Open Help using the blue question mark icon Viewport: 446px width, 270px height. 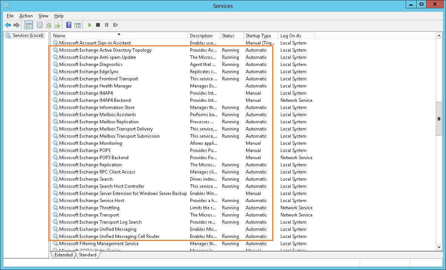pyautogui.click(x=69, y=25)
